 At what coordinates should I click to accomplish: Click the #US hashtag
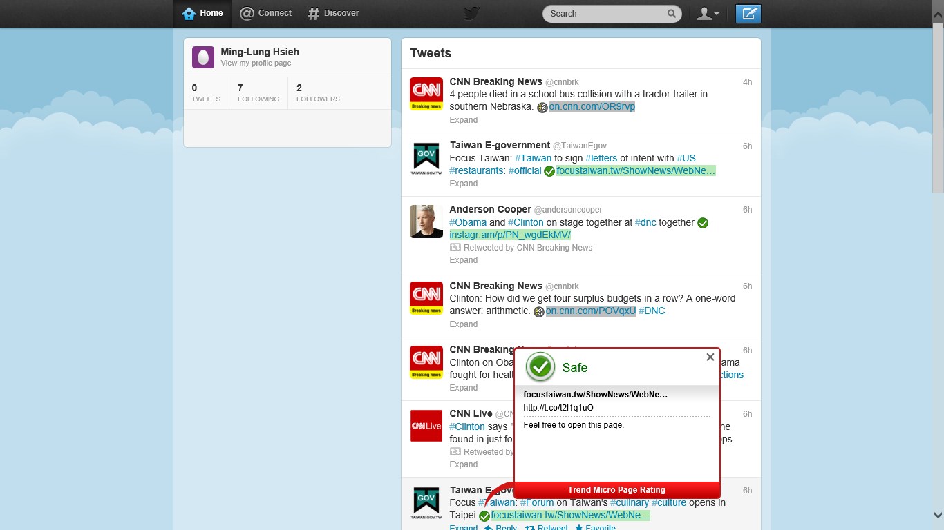coord(686,158)
